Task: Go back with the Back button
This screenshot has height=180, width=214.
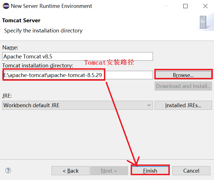Action: pyautogui.click(x=71, y=171)
